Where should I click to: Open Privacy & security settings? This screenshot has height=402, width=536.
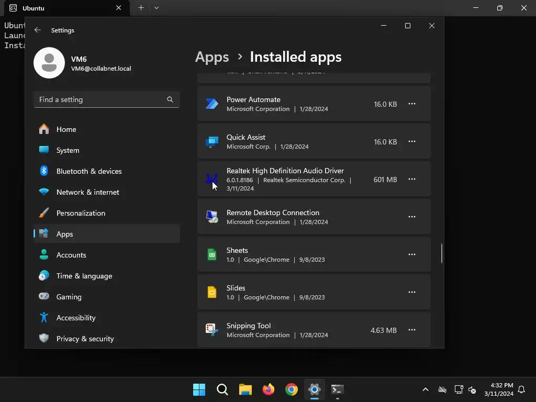pyautogui.click(x=107, y=339)
